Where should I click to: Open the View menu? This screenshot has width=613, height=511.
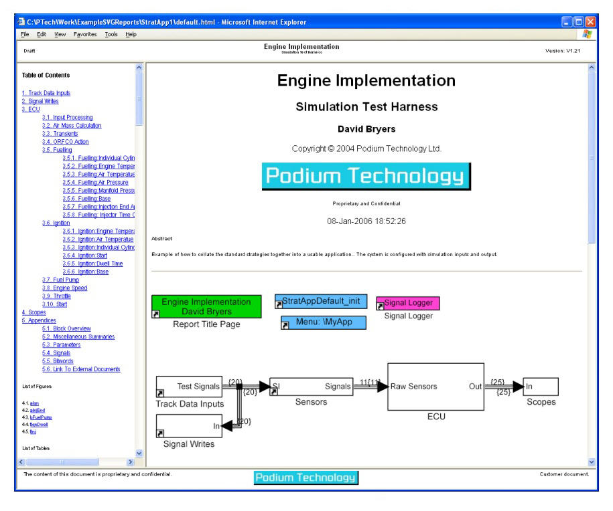click(60, 34)
